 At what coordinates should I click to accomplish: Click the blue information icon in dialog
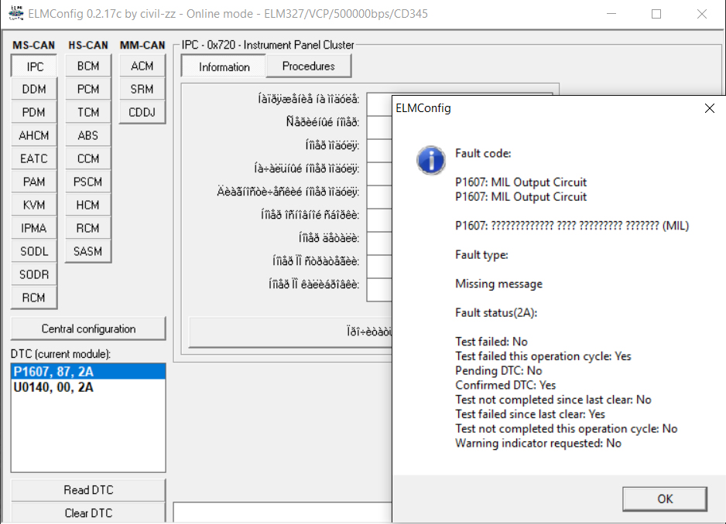pyautogui.click(x=430, y=160)
